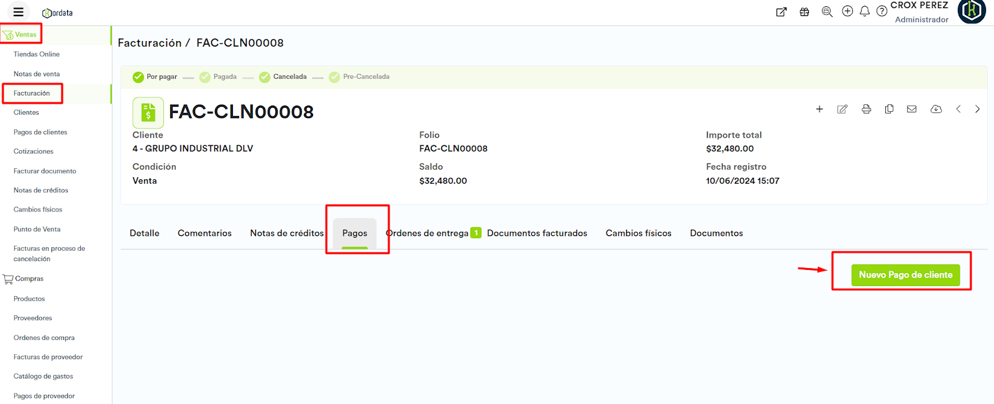Viewport: 994px width, 404px height.
Task: Select the Por pagar status step
Action: (x=155, y=77)
